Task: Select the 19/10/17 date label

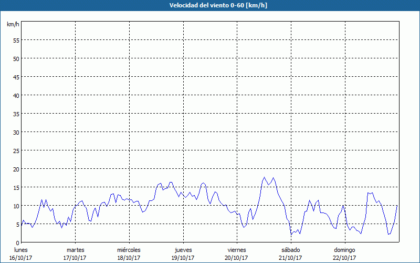Action: 183,258
